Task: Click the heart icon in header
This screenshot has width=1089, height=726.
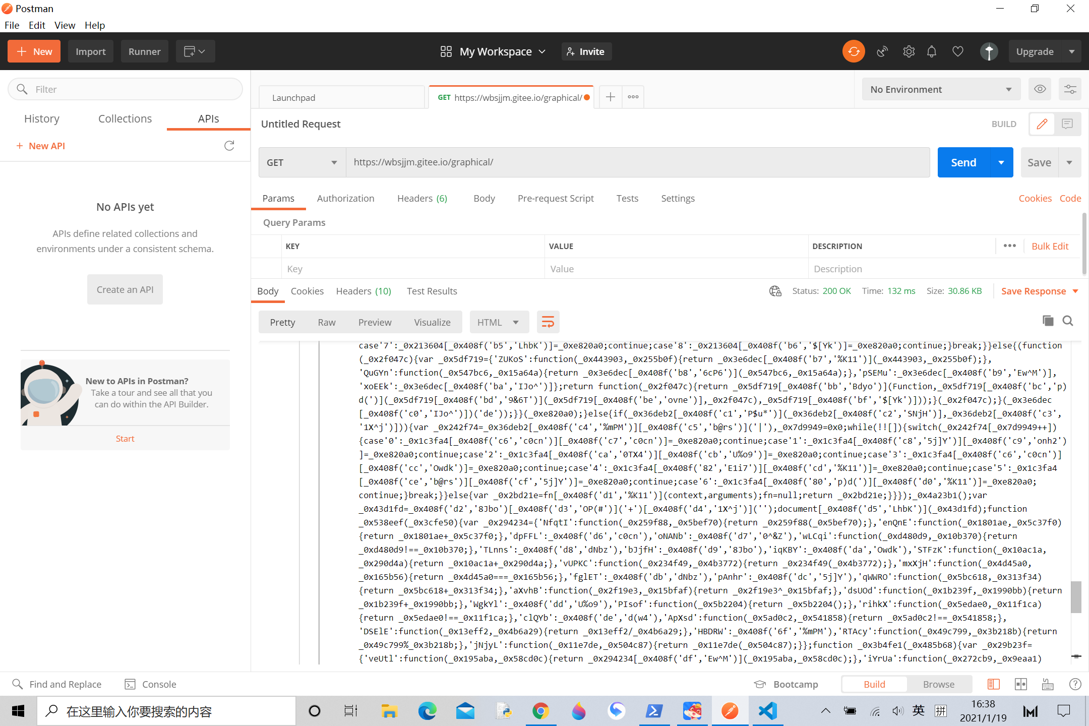Action: click(958, 51)
